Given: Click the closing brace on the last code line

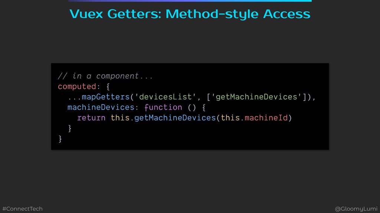Looking at the screenshot, I should click(60, 139).
